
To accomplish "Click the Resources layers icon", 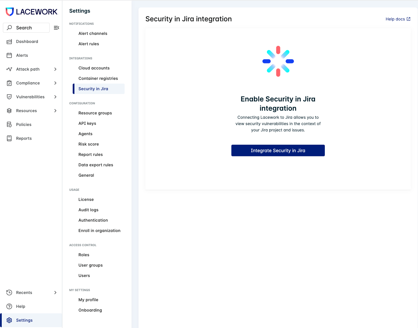I will point(9,111).
